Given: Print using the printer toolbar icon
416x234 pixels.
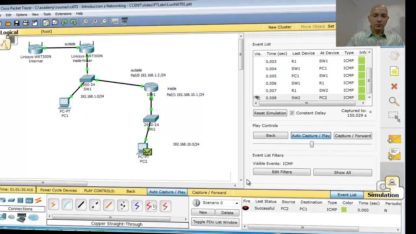Looking at the screenshot, I should pyautogui.click(x=26, y=23).
